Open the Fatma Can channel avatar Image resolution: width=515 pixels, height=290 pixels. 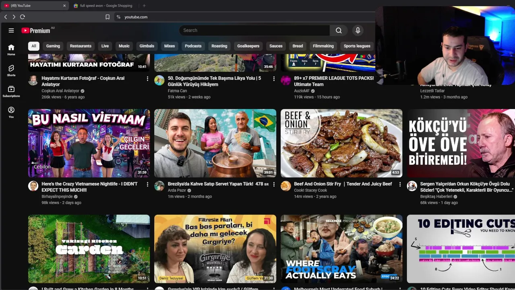coord(159,80)
